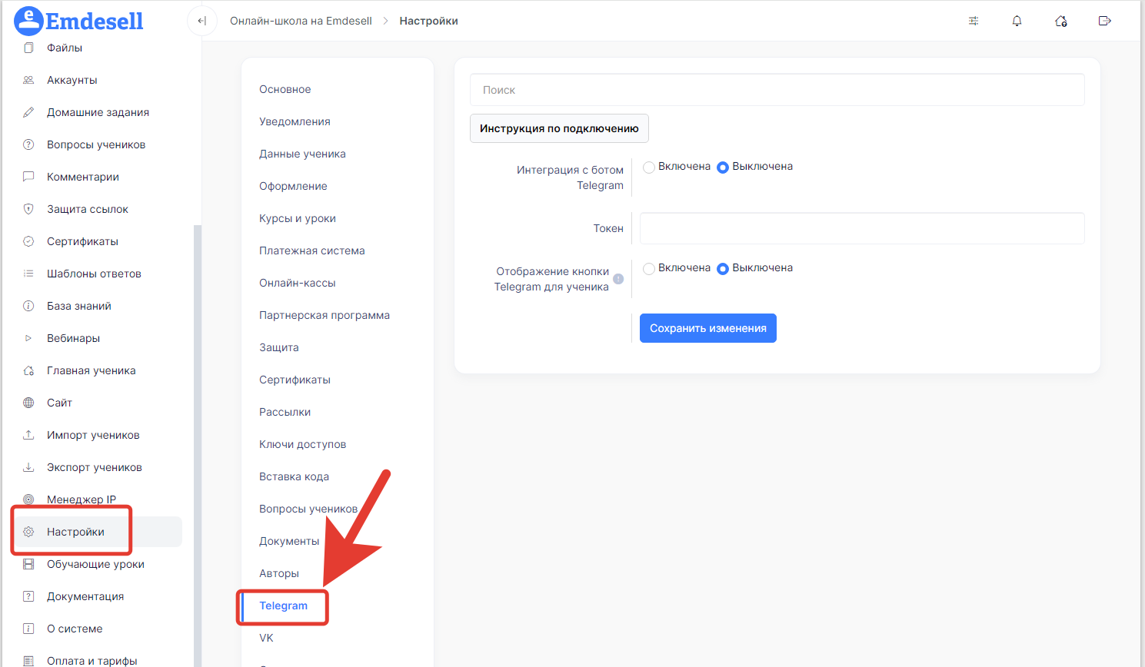Open the Партнерская программа settings tab

click(x=325, y=315)
